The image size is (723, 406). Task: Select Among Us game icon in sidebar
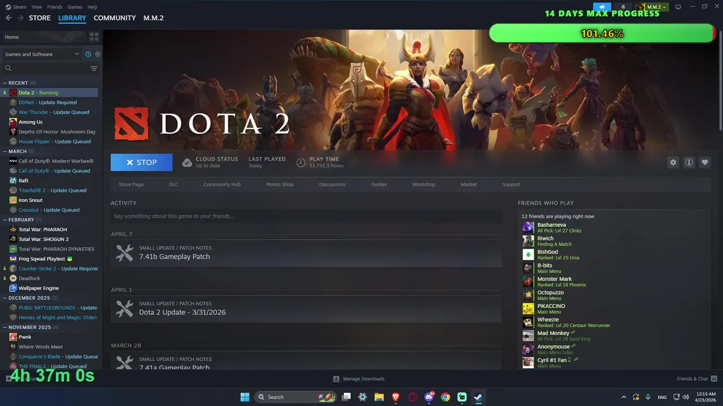[x=13, y=122]
